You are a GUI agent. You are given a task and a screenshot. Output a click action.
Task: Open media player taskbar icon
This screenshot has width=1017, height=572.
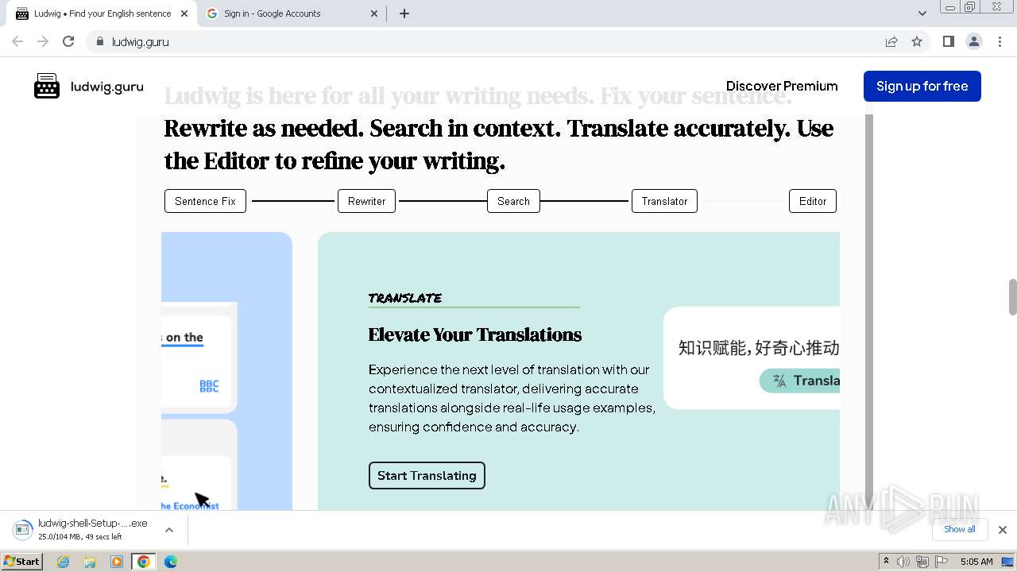(117, 562)
